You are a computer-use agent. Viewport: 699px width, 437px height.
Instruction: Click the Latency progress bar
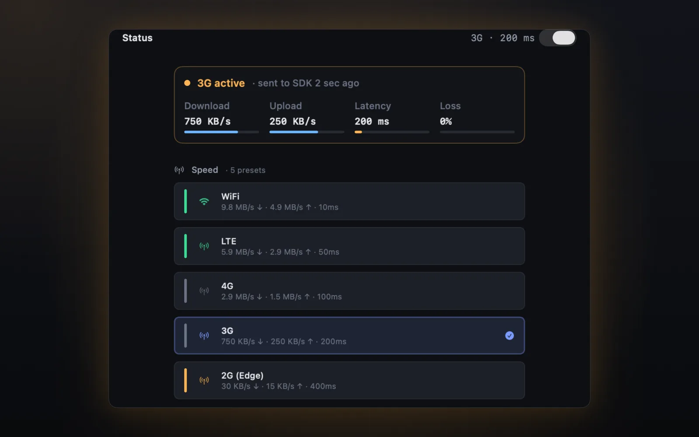point(392,132)
